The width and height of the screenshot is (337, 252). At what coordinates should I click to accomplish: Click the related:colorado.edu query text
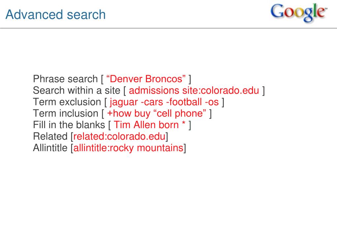point(119,136)
